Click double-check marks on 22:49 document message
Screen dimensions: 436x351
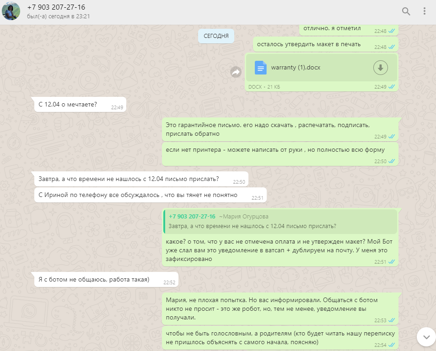click(x=392, y=87)
